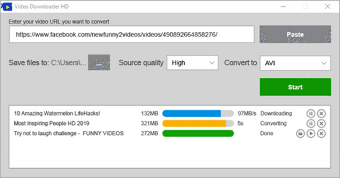Click the blue Watermelon download progress bar
Screen dimensions: 340x178
point(198,114)
